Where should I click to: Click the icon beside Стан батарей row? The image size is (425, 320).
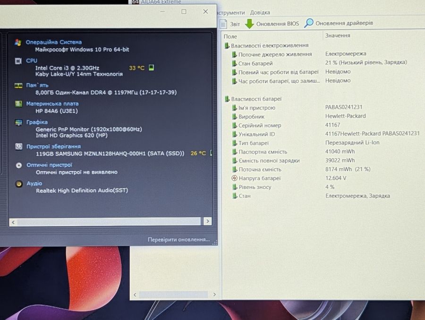234,63
